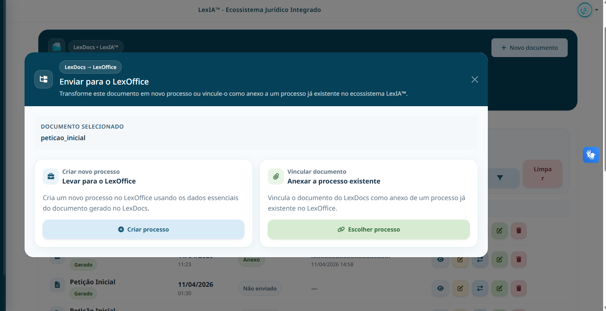Delete the Não enviado Petição Inicial document
This screenshot has height=311, width=606.
(x=519, y=288)
